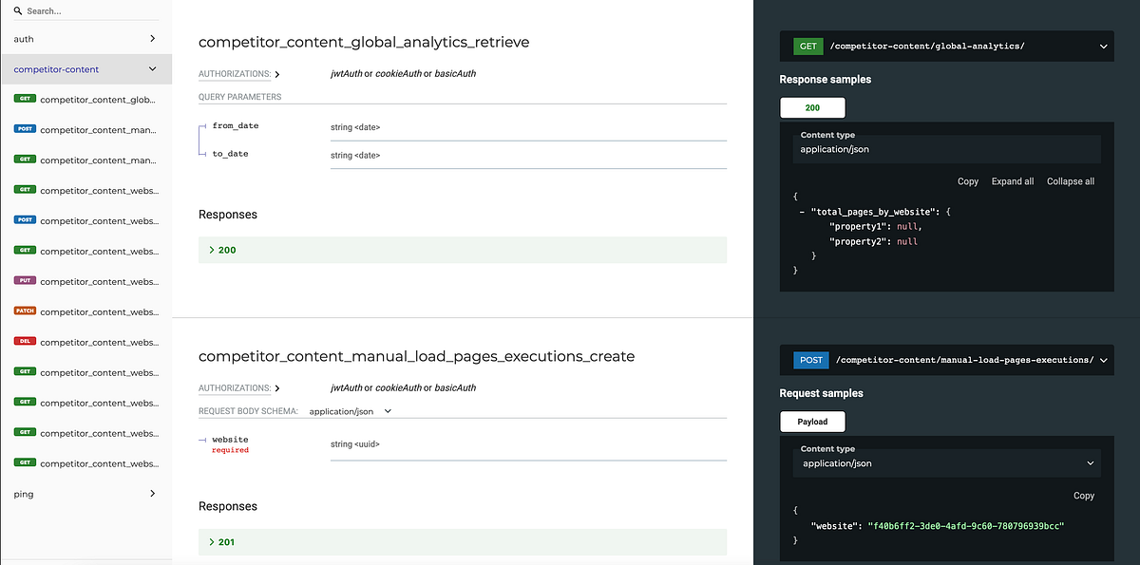Select the Payload request sample tab
This screenshot has width=1140, height=565.
[x=812, y=421]
